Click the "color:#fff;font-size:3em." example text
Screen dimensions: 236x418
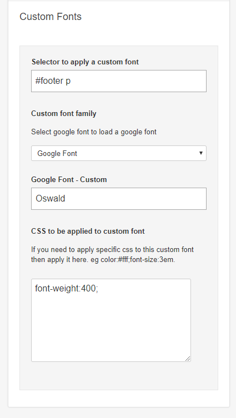pyautogui.click(x=138, y=260)
